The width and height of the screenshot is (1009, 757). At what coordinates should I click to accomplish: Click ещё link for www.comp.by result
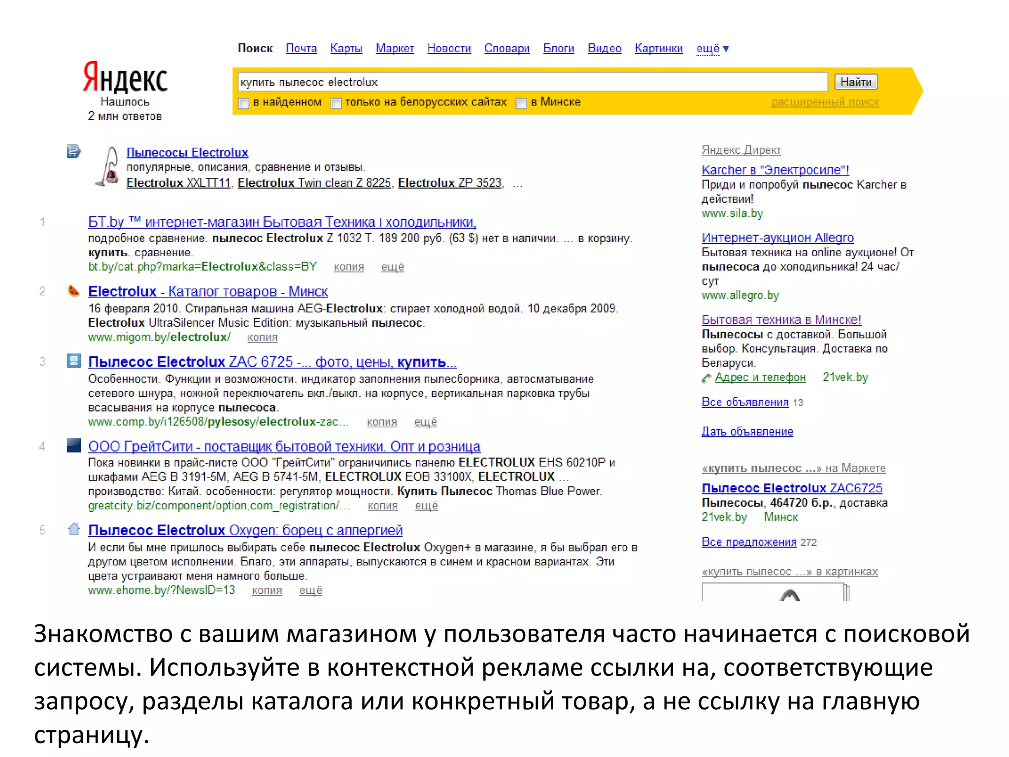tap(426, 422)
